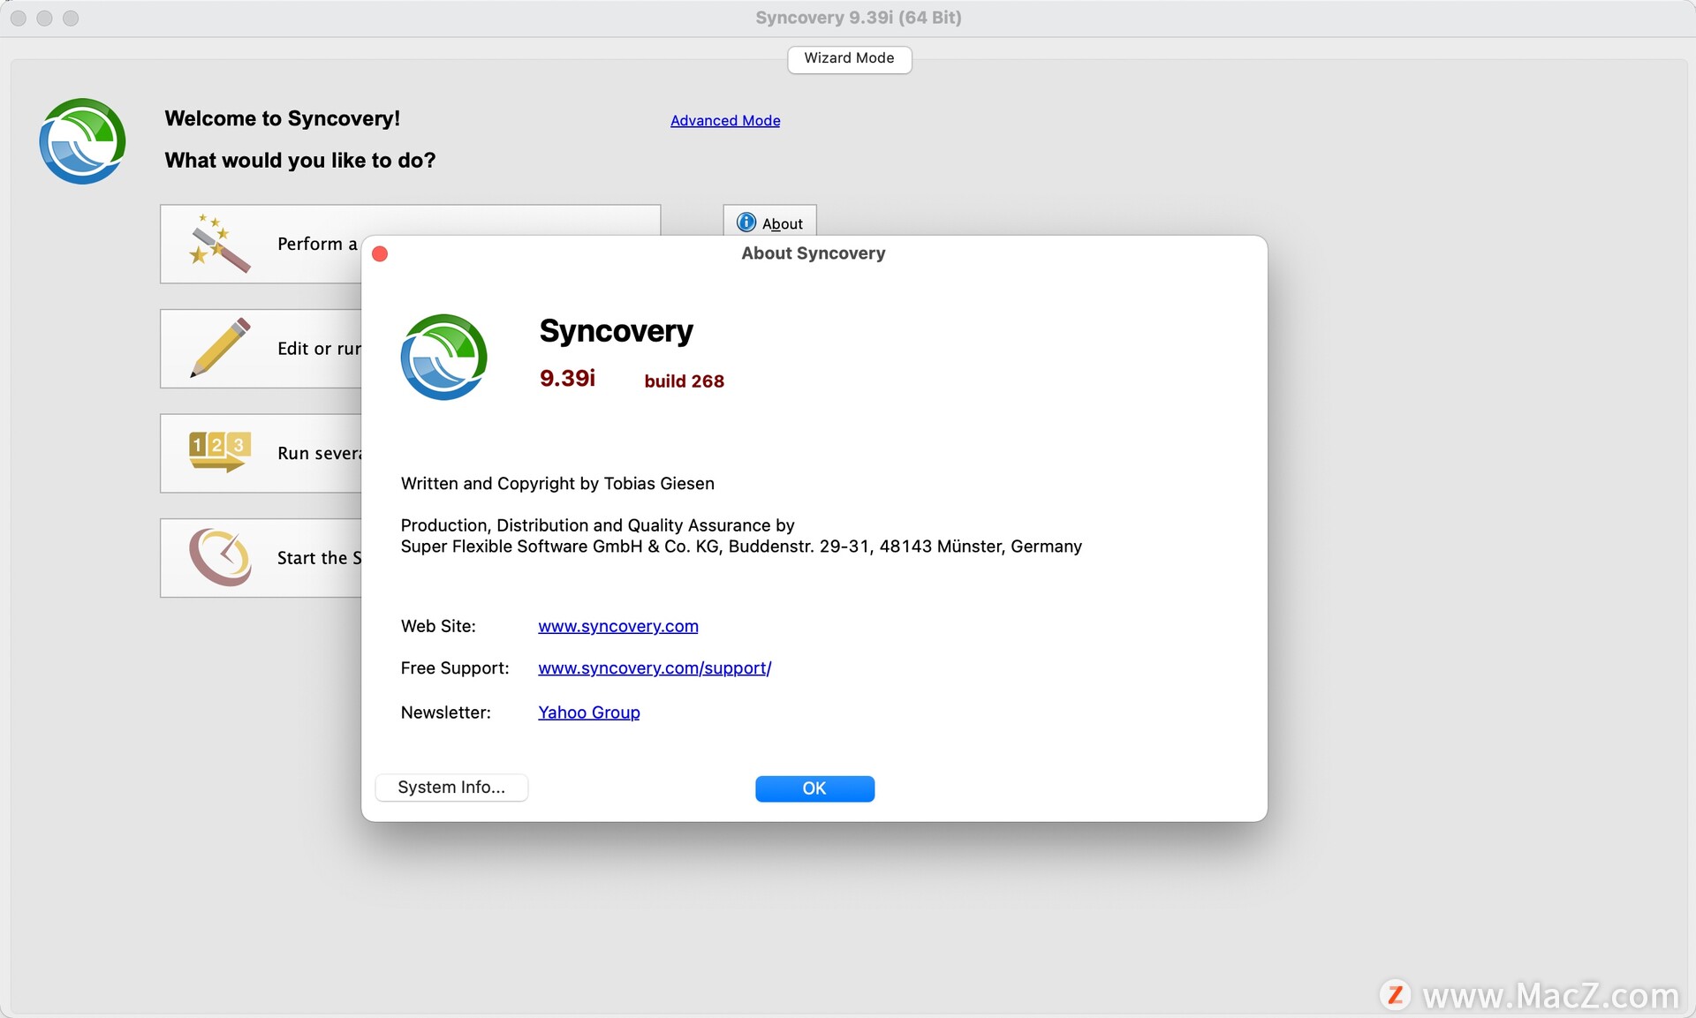Screen dimensions: 1696x1018
Task: Click the System Info... button
Action: (451, 788)
